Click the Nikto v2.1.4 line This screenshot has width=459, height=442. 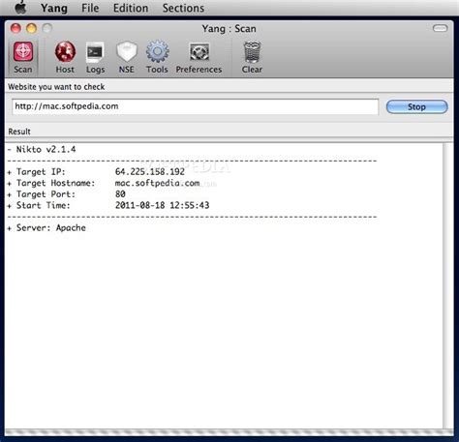tap(42, 149)
